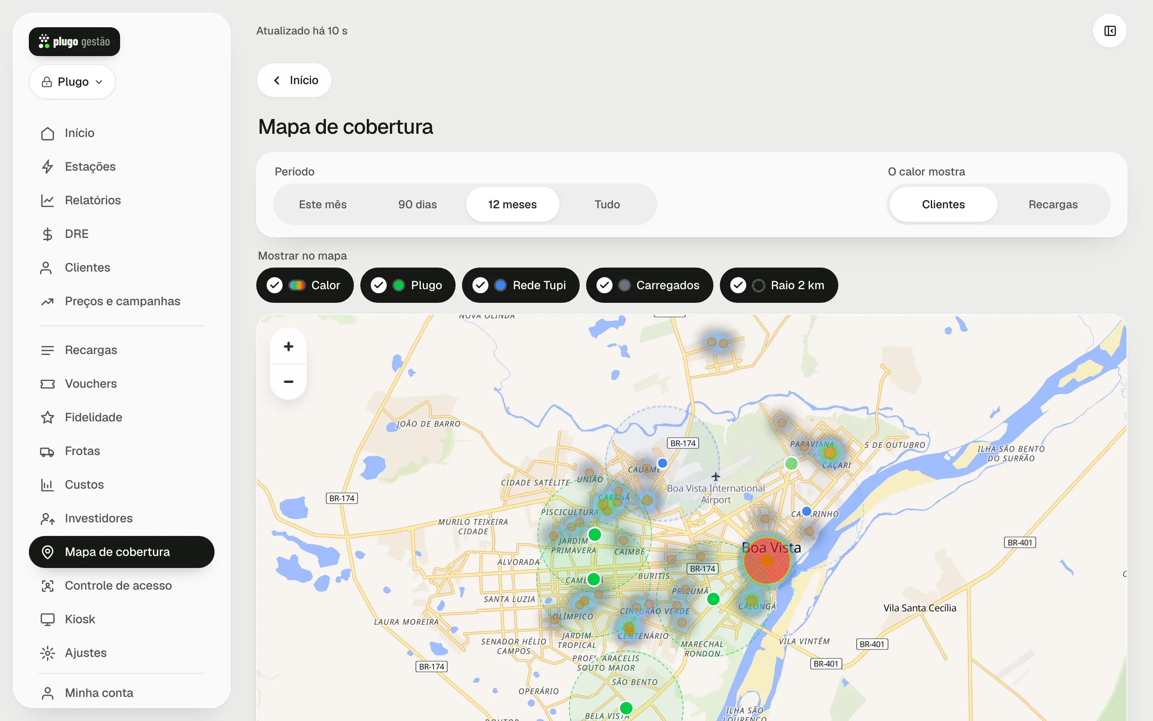The width and height of the screenshot is (1153, 721).
Task: Click the Custos bar chart icon
Action: 47,485
